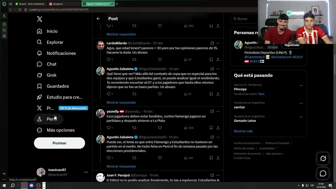Show replies under Agustín's 341-views reply

click(x=121, y=166)
